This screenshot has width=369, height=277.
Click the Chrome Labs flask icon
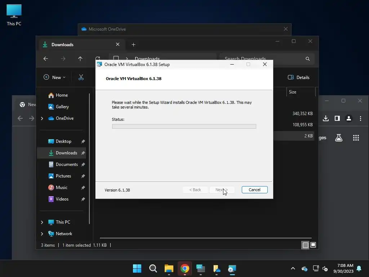339,138
